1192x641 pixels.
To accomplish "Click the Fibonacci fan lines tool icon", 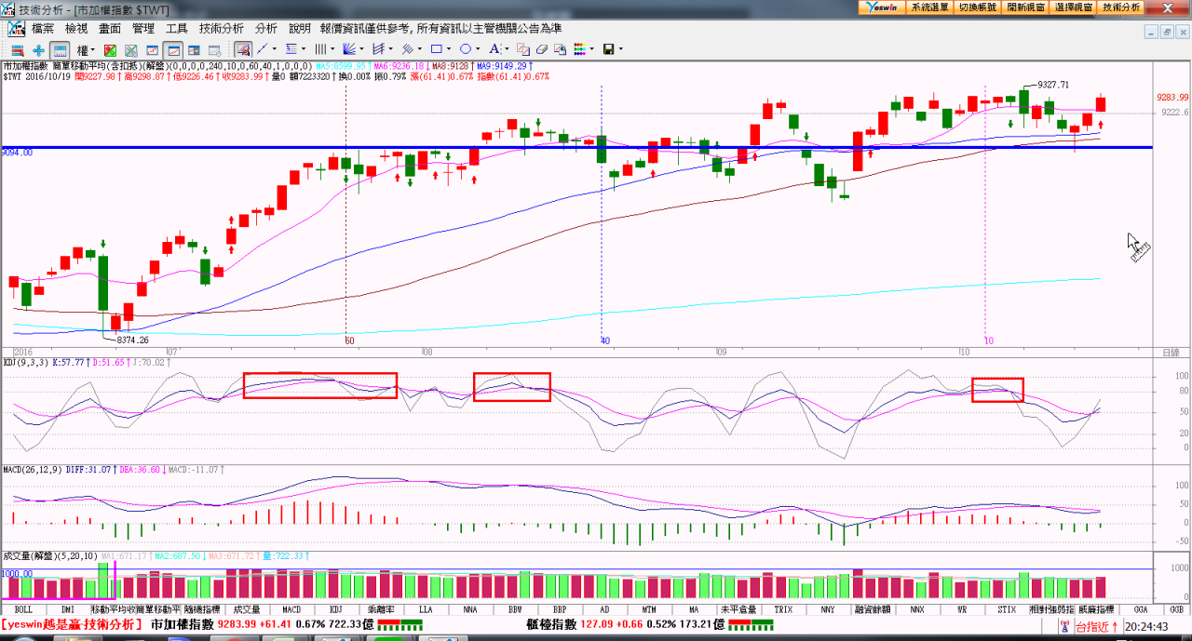I will (x=349, y=49).
